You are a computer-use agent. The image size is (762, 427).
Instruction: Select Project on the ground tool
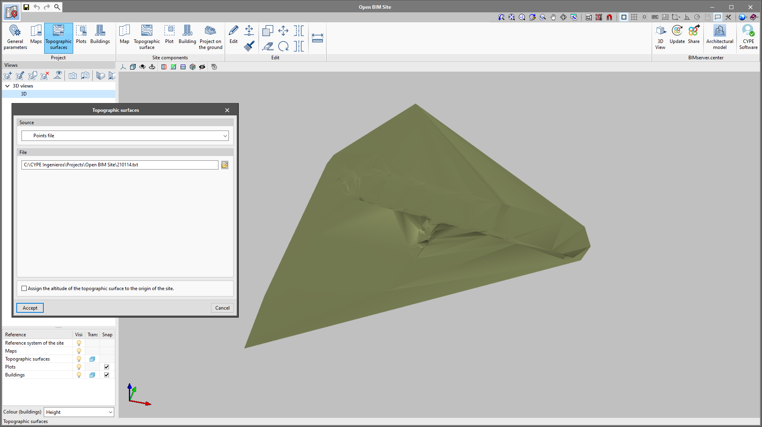point(210,37)
